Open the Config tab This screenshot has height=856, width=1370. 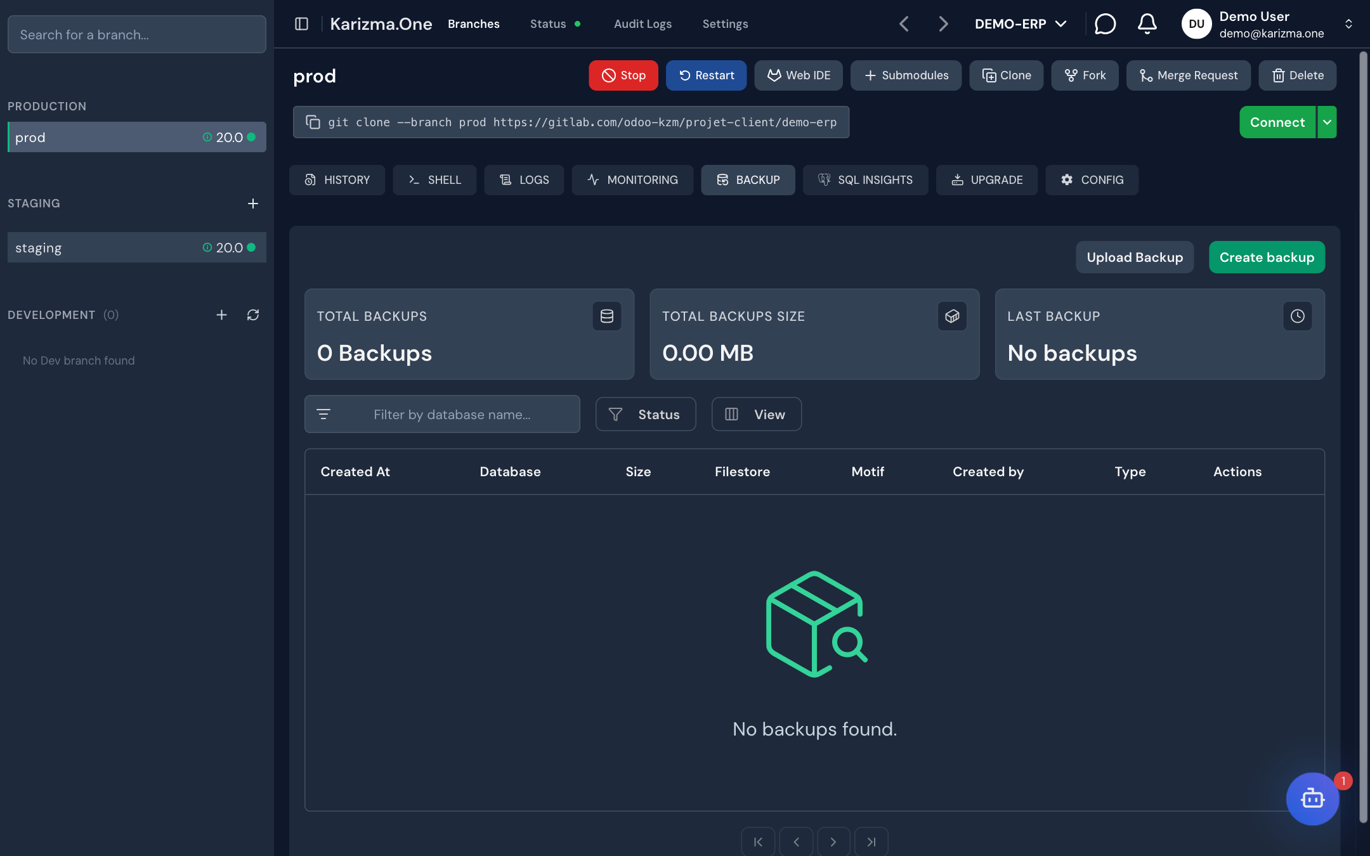pyautogui.click(x=1092, y=180)
